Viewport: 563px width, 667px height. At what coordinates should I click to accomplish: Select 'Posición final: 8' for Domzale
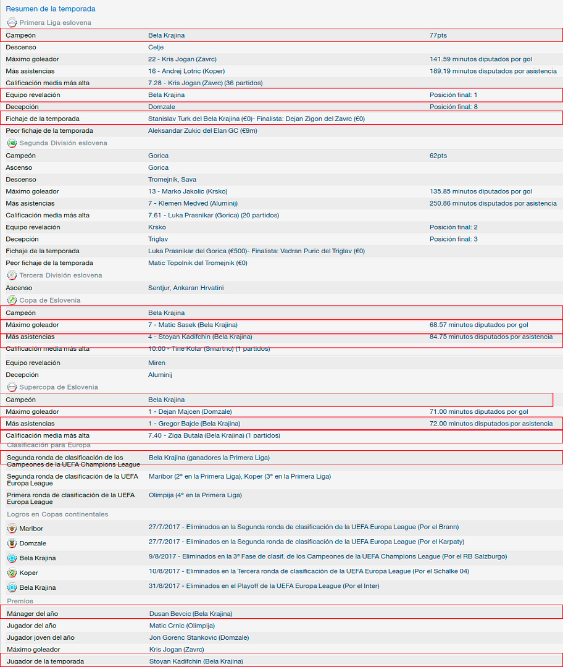453,107
